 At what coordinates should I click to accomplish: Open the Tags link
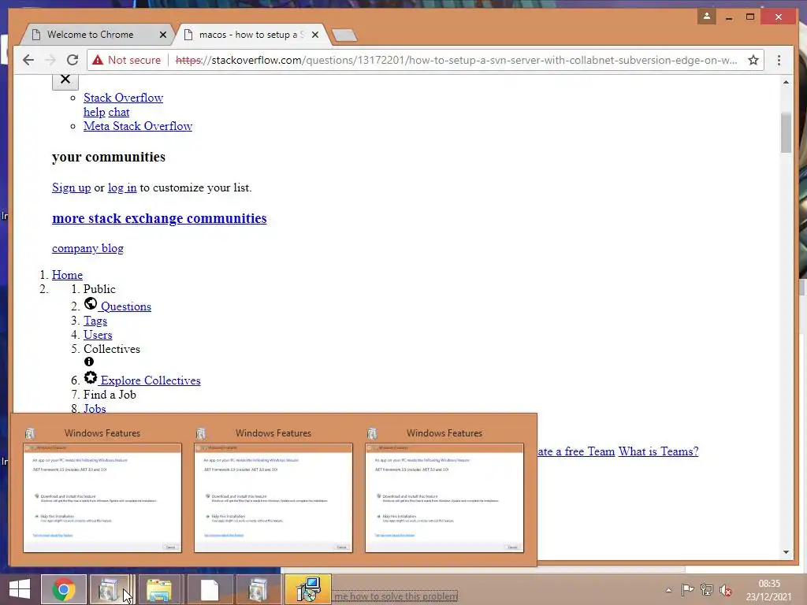pos(95,321)
